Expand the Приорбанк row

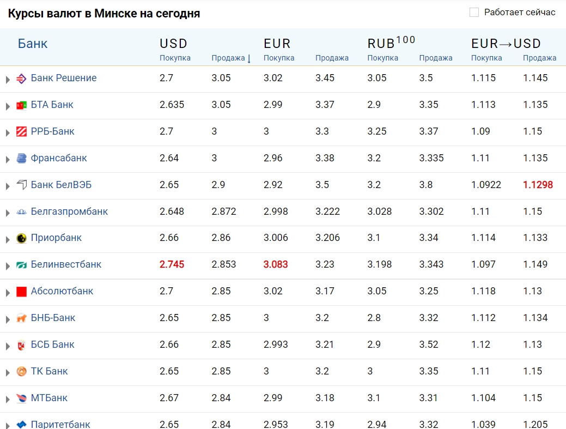pyautogui.click(x=8, y=239)
